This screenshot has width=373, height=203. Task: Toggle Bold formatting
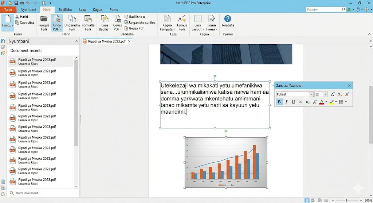coord(279,102)
